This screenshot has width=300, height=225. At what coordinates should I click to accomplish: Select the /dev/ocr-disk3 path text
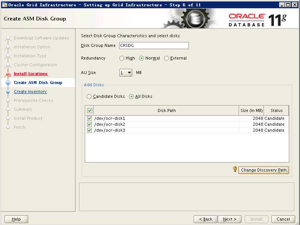[x=110, y=130]
